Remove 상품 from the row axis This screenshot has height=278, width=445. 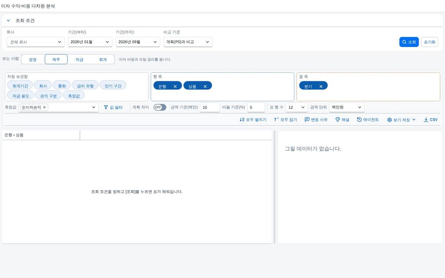[205, 86]
